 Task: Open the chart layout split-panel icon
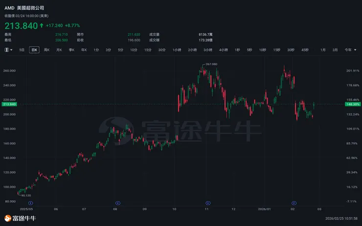click(7, 50)
